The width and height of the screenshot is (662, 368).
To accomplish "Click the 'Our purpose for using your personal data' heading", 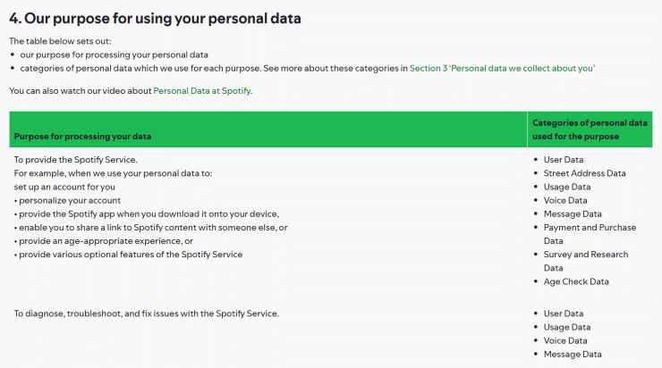I will [155, 19].
